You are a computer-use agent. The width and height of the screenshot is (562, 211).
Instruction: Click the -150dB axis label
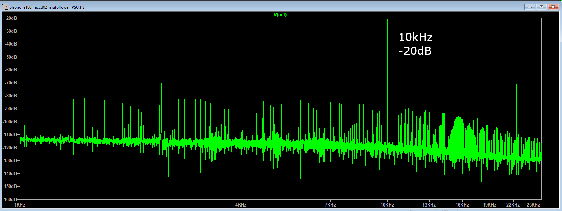pos(10,186)
